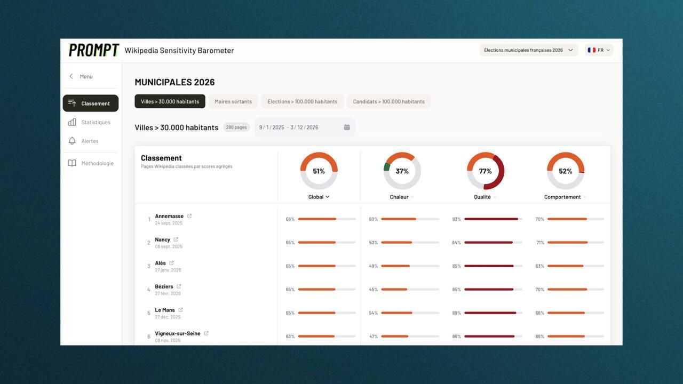This screenshot has height=384, width=683.
Task: Select the Candidats > 100.000 habitants tab
Action: pos(388,101)
